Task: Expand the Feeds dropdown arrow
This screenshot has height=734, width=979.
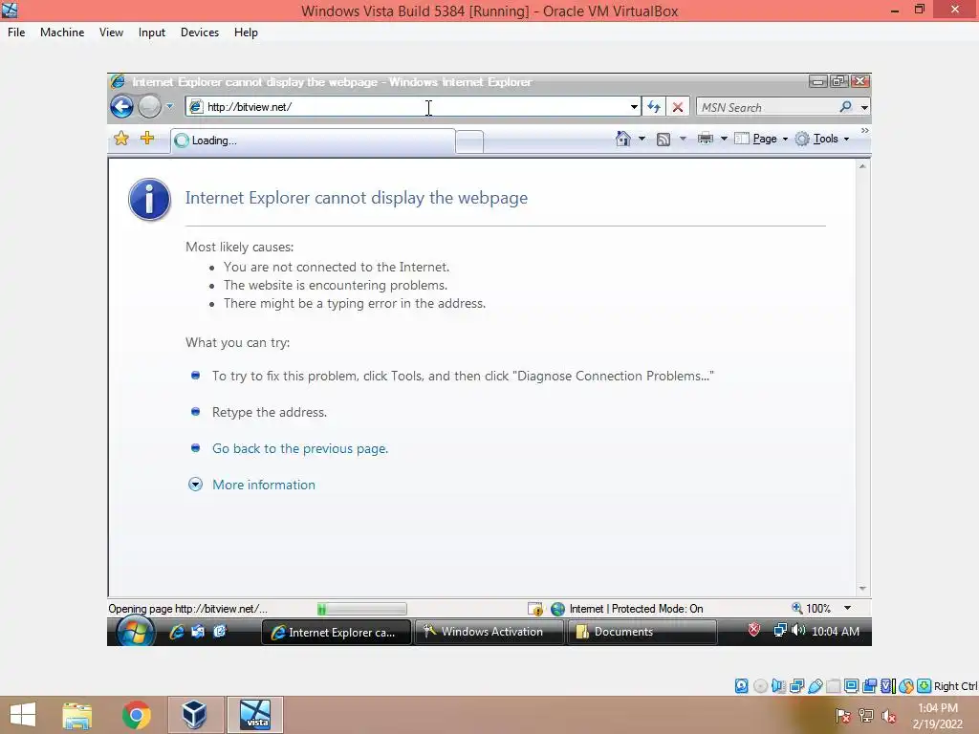Action: point(683,139)
